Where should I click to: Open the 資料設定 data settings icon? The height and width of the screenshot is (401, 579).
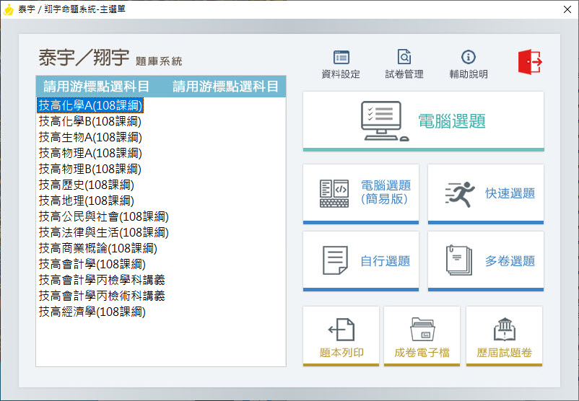coord(341,58)
